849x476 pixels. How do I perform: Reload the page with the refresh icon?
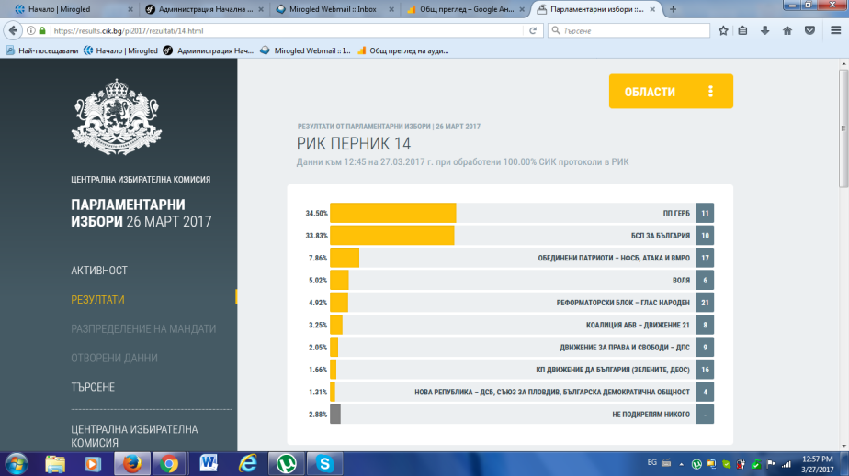(532, 30)
